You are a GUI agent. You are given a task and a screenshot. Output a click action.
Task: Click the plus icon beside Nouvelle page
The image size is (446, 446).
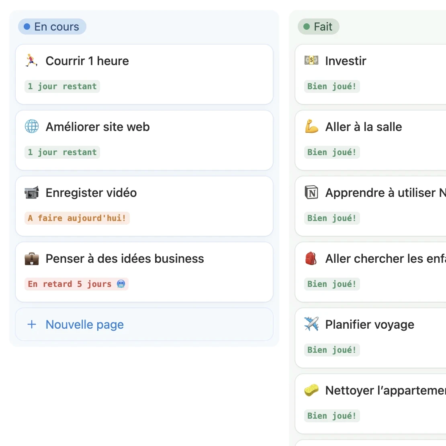click(32, 324)
